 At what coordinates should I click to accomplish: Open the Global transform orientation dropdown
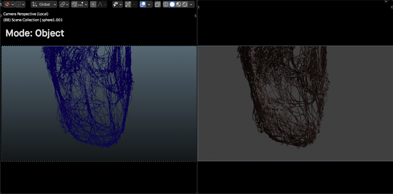(44, 4)
